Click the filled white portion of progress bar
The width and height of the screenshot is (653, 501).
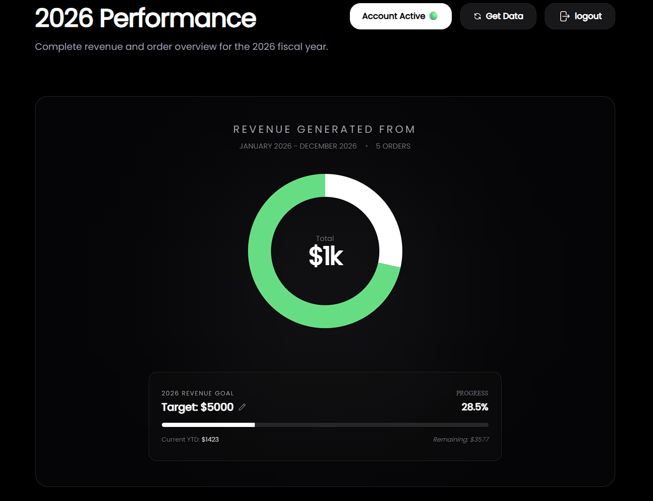[208, 425]
